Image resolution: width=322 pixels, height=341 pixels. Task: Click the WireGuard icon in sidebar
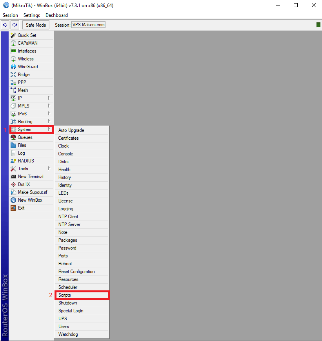[13, 67]
